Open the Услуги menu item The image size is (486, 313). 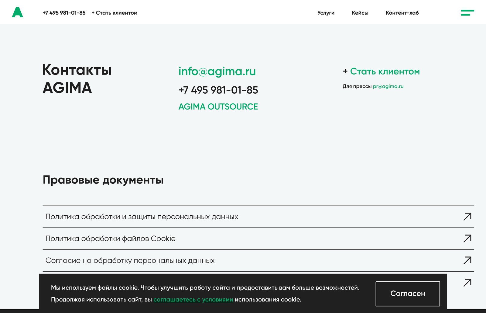[x=326, y=13]
